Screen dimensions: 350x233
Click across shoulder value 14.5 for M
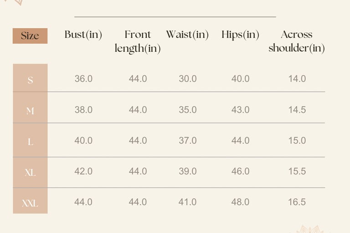click(x=297, y=110)
